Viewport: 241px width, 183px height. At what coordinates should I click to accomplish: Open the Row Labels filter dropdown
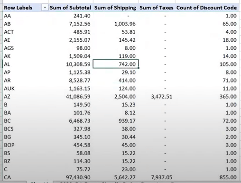coord(45,8)
